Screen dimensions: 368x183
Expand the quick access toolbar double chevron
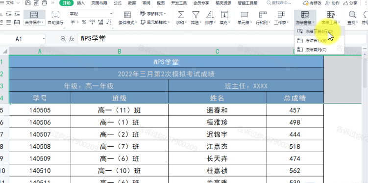coord(52,3)
